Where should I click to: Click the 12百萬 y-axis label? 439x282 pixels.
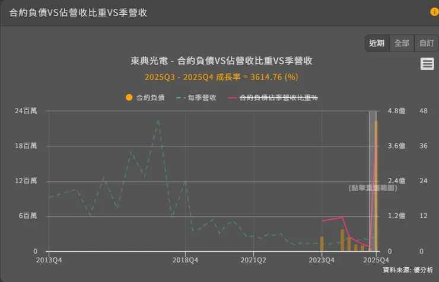(x=26, y=181)
